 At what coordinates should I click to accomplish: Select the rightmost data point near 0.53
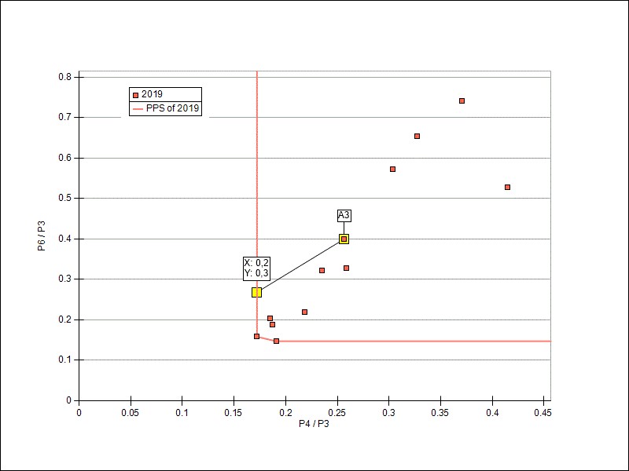507,187
